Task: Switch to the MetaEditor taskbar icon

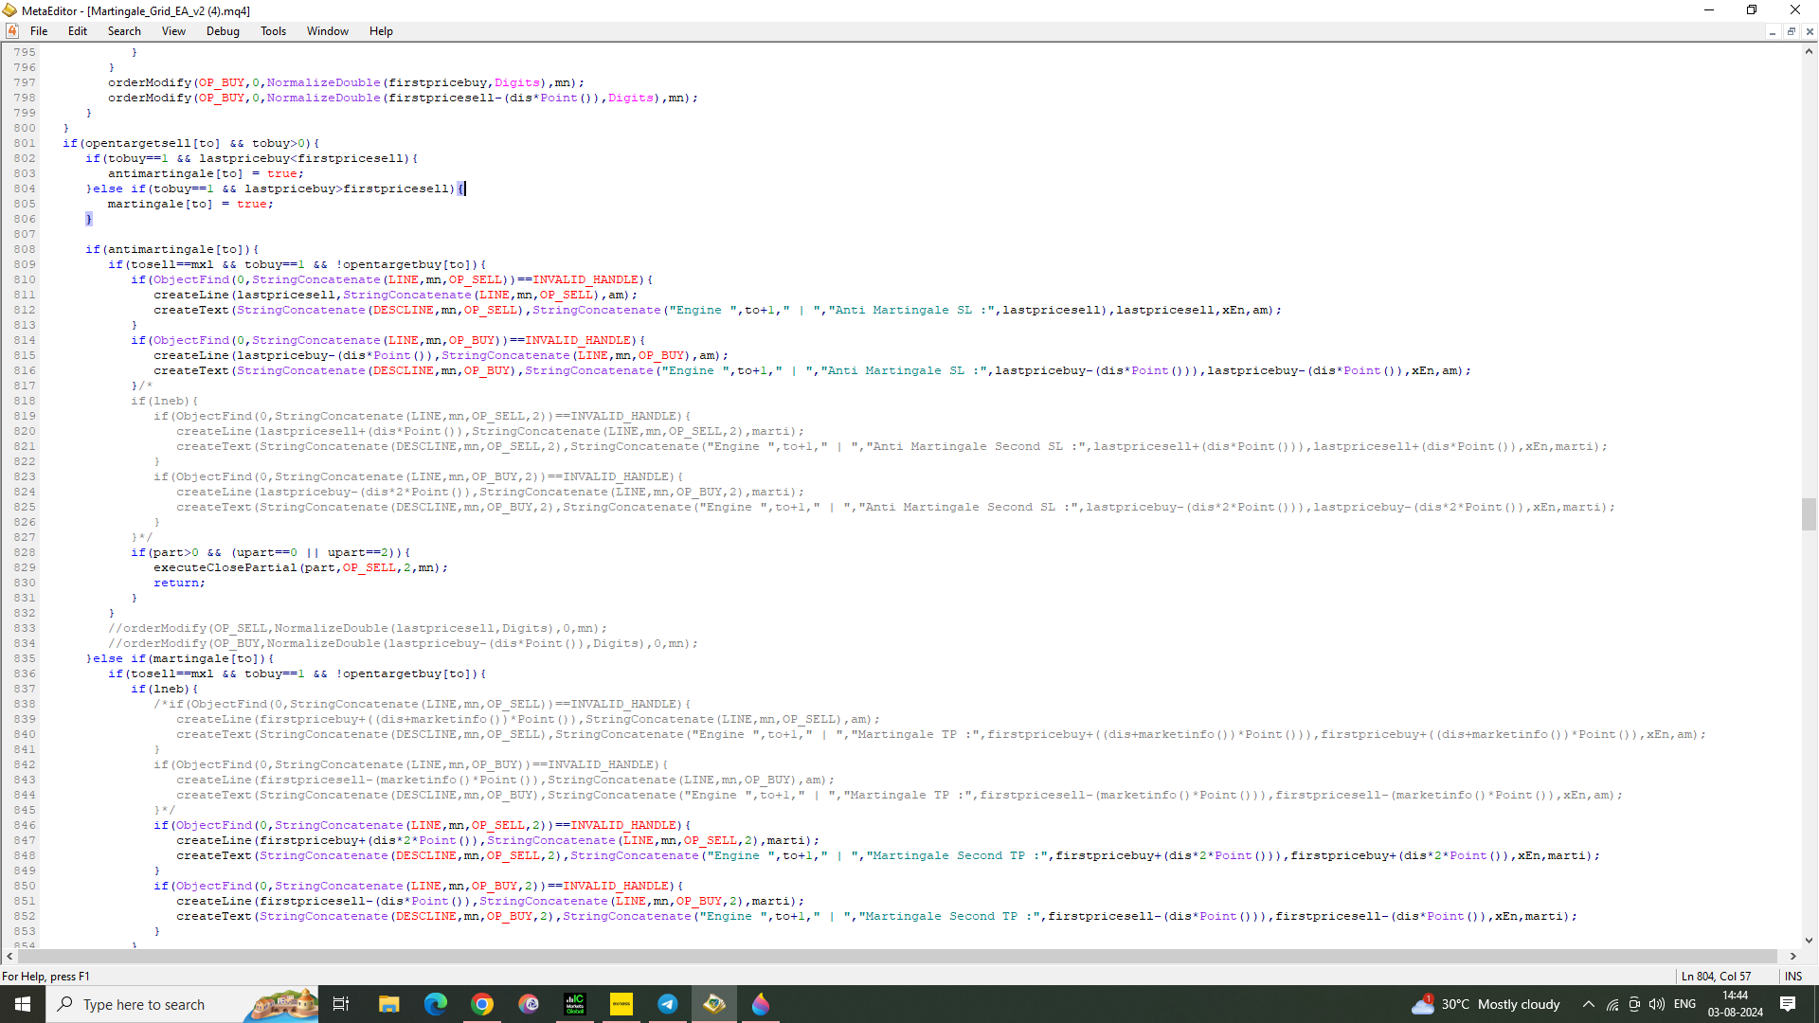Action: (714, 1004)
